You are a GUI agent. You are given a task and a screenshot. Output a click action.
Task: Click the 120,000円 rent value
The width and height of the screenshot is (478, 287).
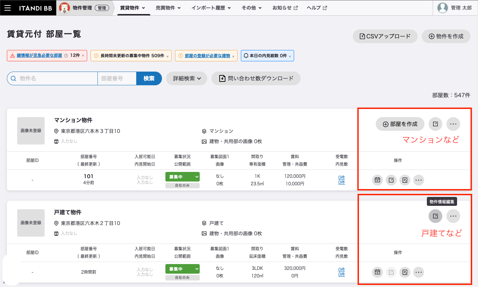point(295,176)
